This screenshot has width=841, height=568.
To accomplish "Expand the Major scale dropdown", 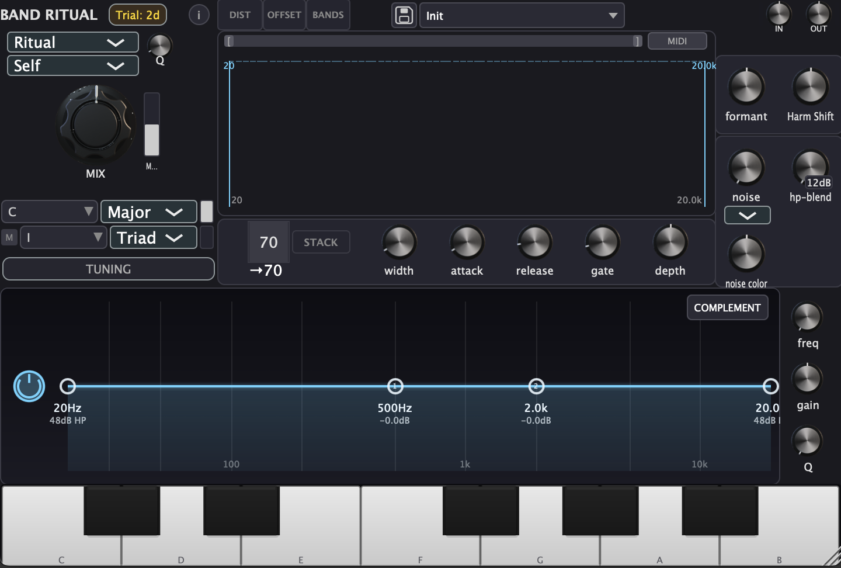I will (x=148, y=212).
